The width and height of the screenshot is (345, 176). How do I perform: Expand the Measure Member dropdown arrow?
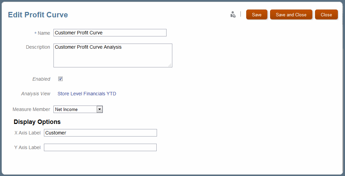(x=100, y=109)
